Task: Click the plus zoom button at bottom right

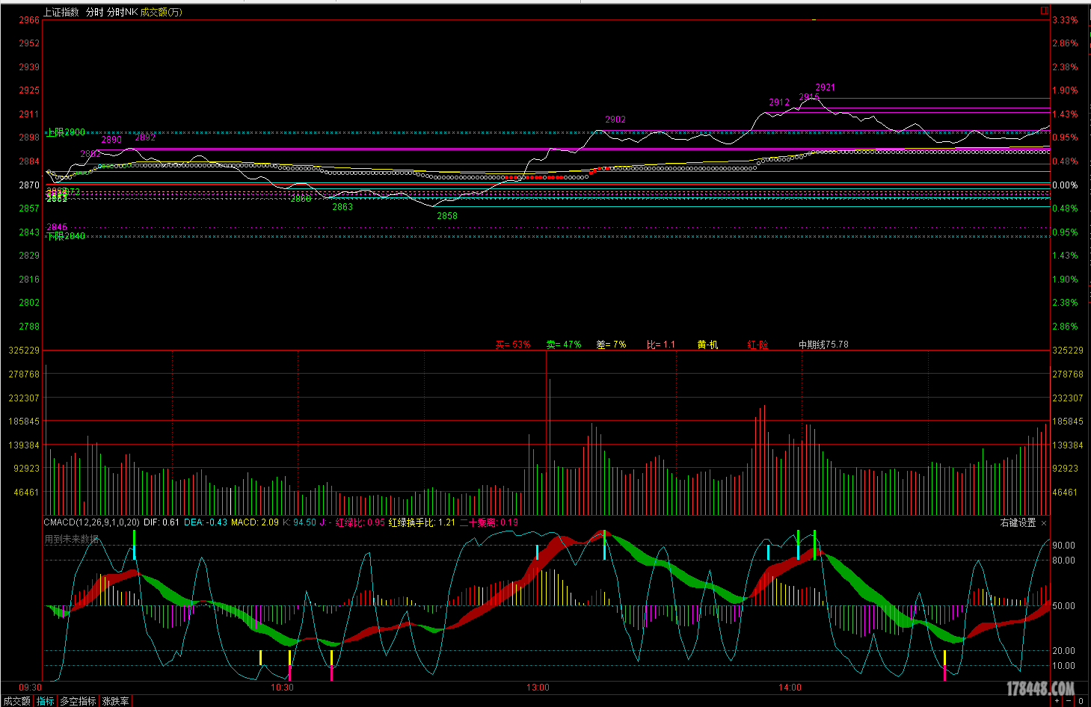Action: (1057, 701)
